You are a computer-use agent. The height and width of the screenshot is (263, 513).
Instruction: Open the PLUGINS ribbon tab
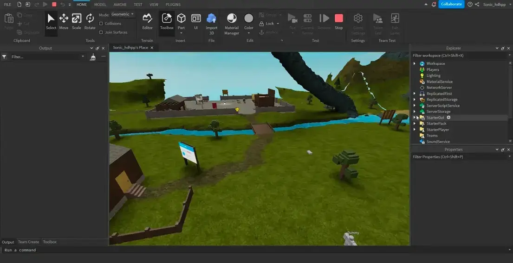point(173,4)
